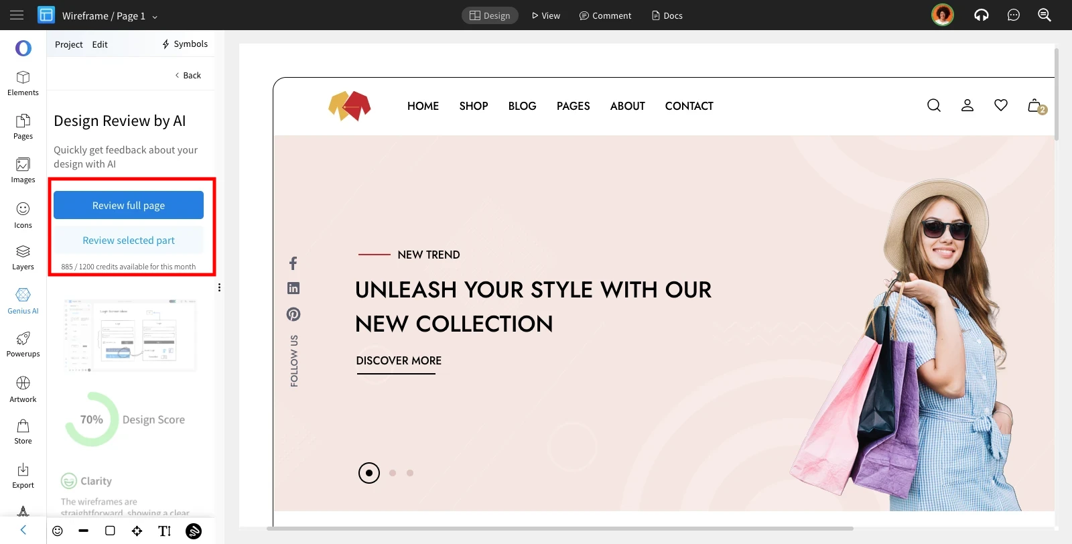Click the horizontal canvas scrollbar
The image size is (1072, 544).
point(560,529)
